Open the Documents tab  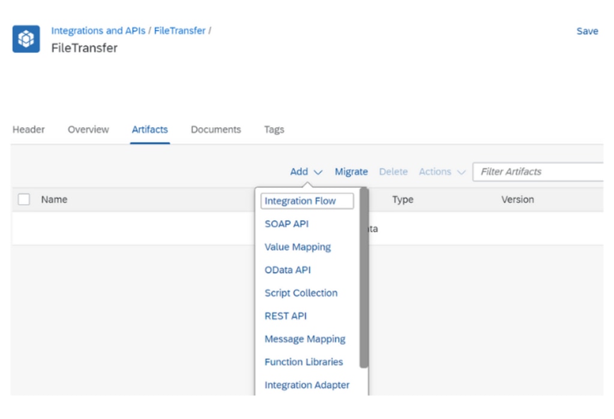pos(215,130)
